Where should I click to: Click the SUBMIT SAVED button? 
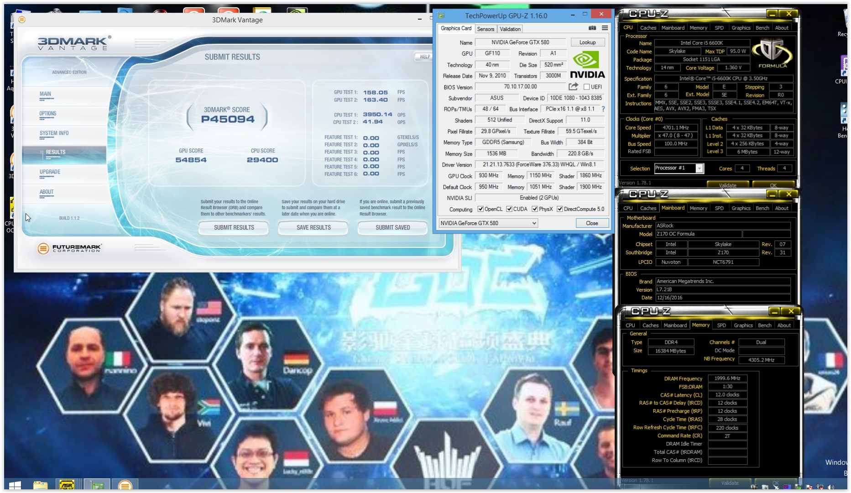click(x=392, y=227)
